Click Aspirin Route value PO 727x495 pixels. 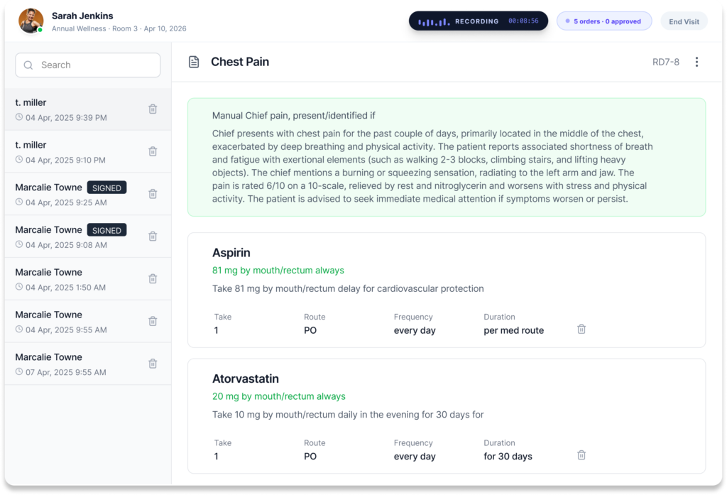click(310, 330)
